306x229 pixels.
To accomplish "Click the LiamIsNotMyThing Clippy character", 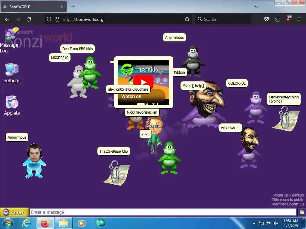I will [x=286, y=119].
